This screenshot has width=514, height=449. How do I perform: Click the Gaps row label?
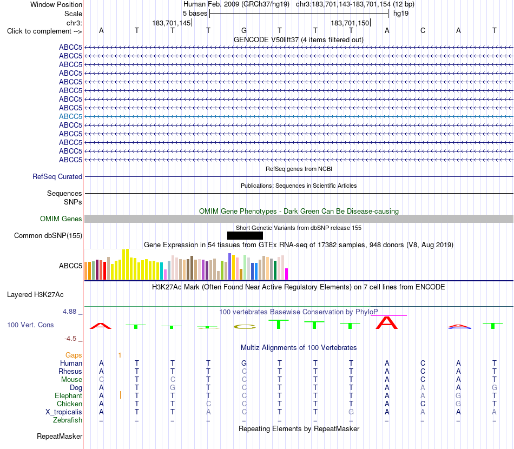(x=74, y=355)
